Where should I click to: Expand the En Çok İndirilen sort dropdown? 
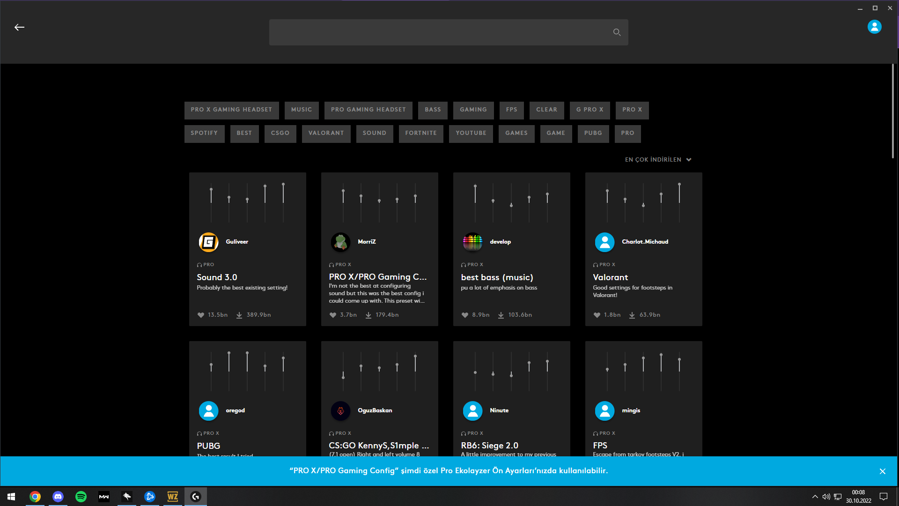pos(658,160)
